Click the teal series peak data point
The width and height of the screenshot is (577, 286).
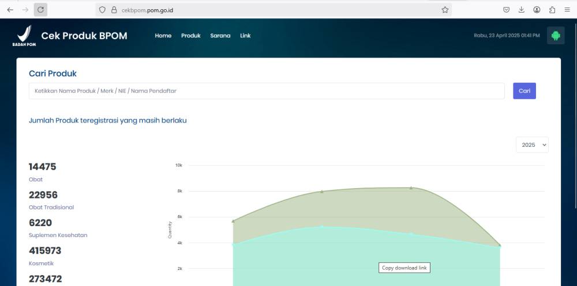321,227
